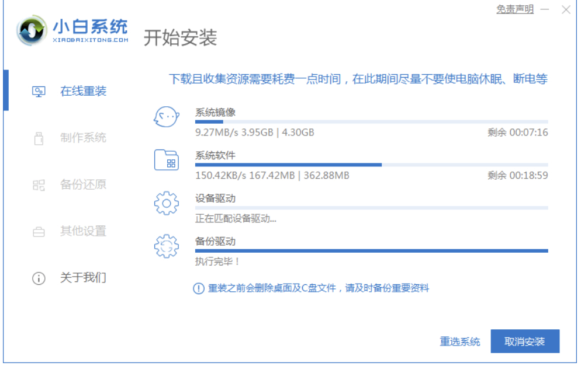Click the 备份驱动 gear icon
Screen dimensions: 581x366
[166, 246]
